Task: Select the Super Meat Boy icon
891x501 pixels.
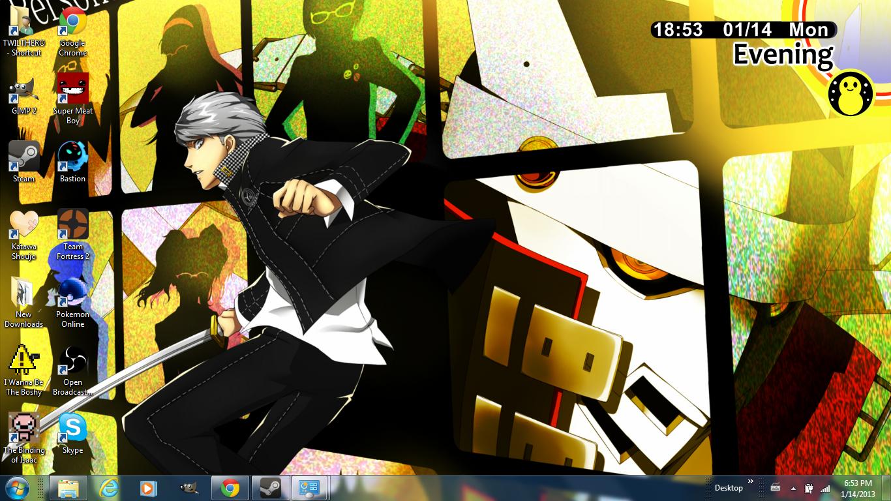Action: 73,99
